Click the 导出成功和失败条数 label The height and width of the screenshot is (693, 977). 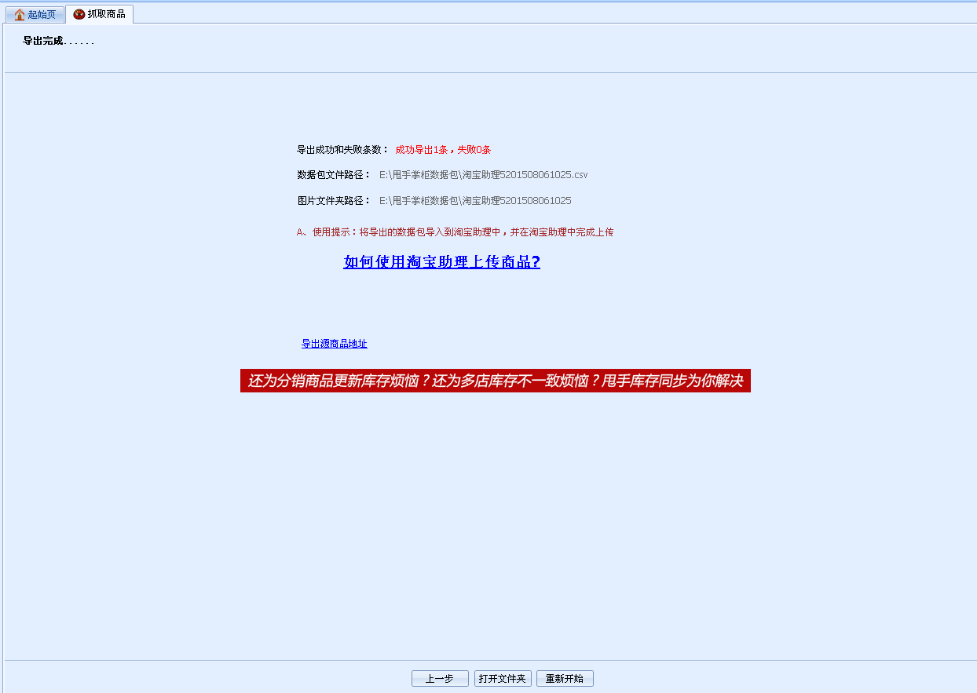point(342,150)
